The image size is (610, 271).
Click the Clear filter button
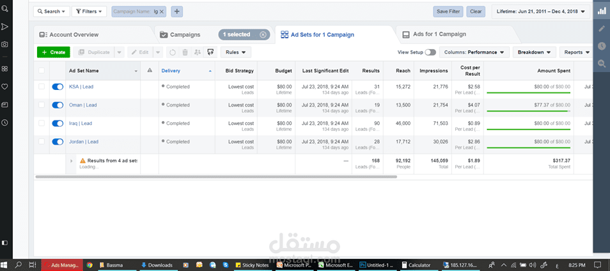coord(476,11)
